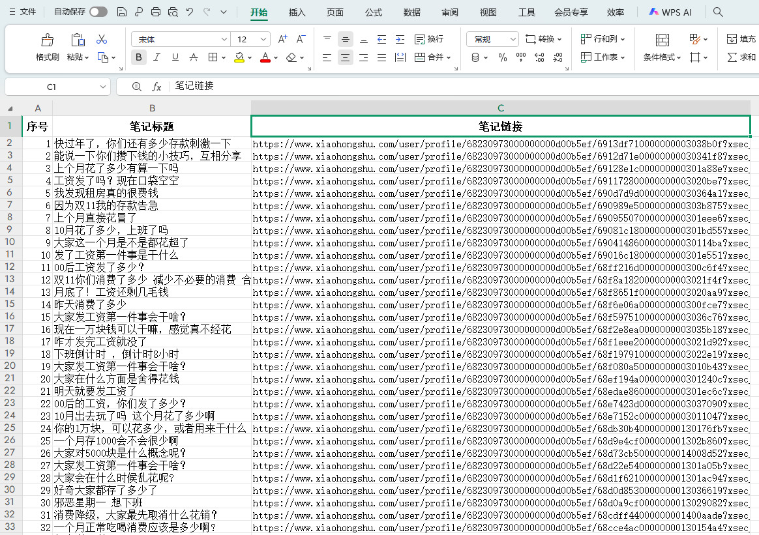Click the strikethrough formatting icon
The width and height of the screenshot is (759, 535).
point(194,57)
